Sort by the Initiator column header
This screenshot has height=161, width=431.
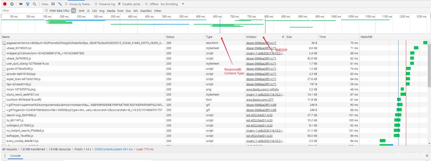point(265,37)
